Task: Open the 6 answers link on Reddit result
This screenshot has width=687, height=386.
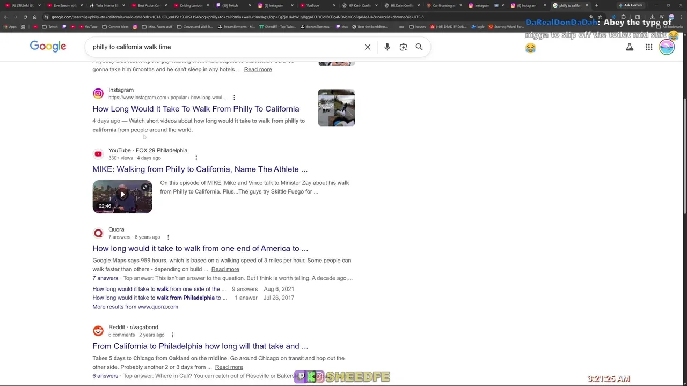Action: click(105, 376)
